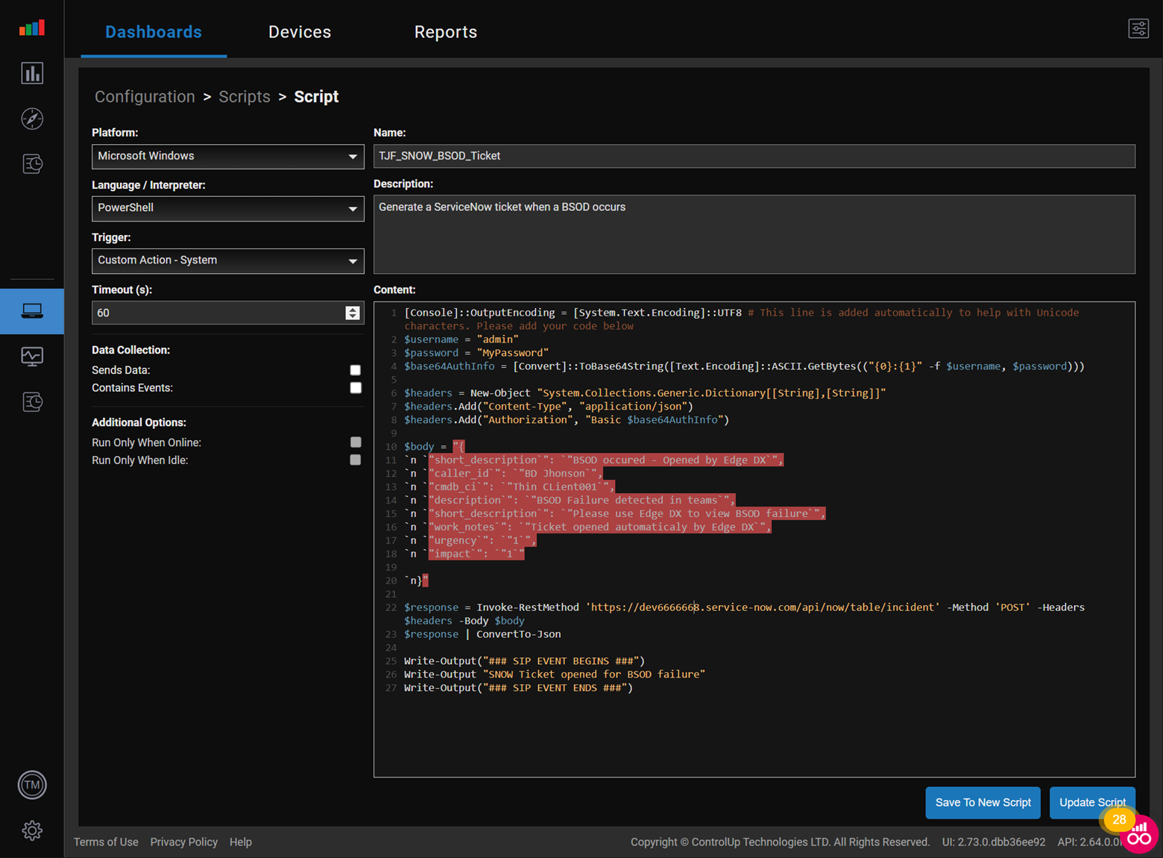The width and height of the screenshot is (1163, 858).
Task: Expand the Platform dropdown showing Microsoft Windows
Action: click(227, 157)
